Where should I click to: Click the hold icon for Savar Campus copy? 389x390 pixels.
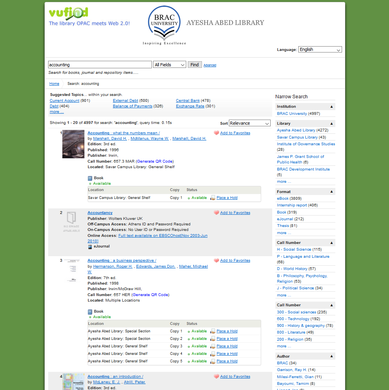pyautogui.click(x=213, y=198)
